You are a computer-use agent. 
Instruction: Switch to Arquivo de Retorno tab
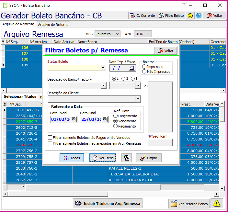click(53, 25)
